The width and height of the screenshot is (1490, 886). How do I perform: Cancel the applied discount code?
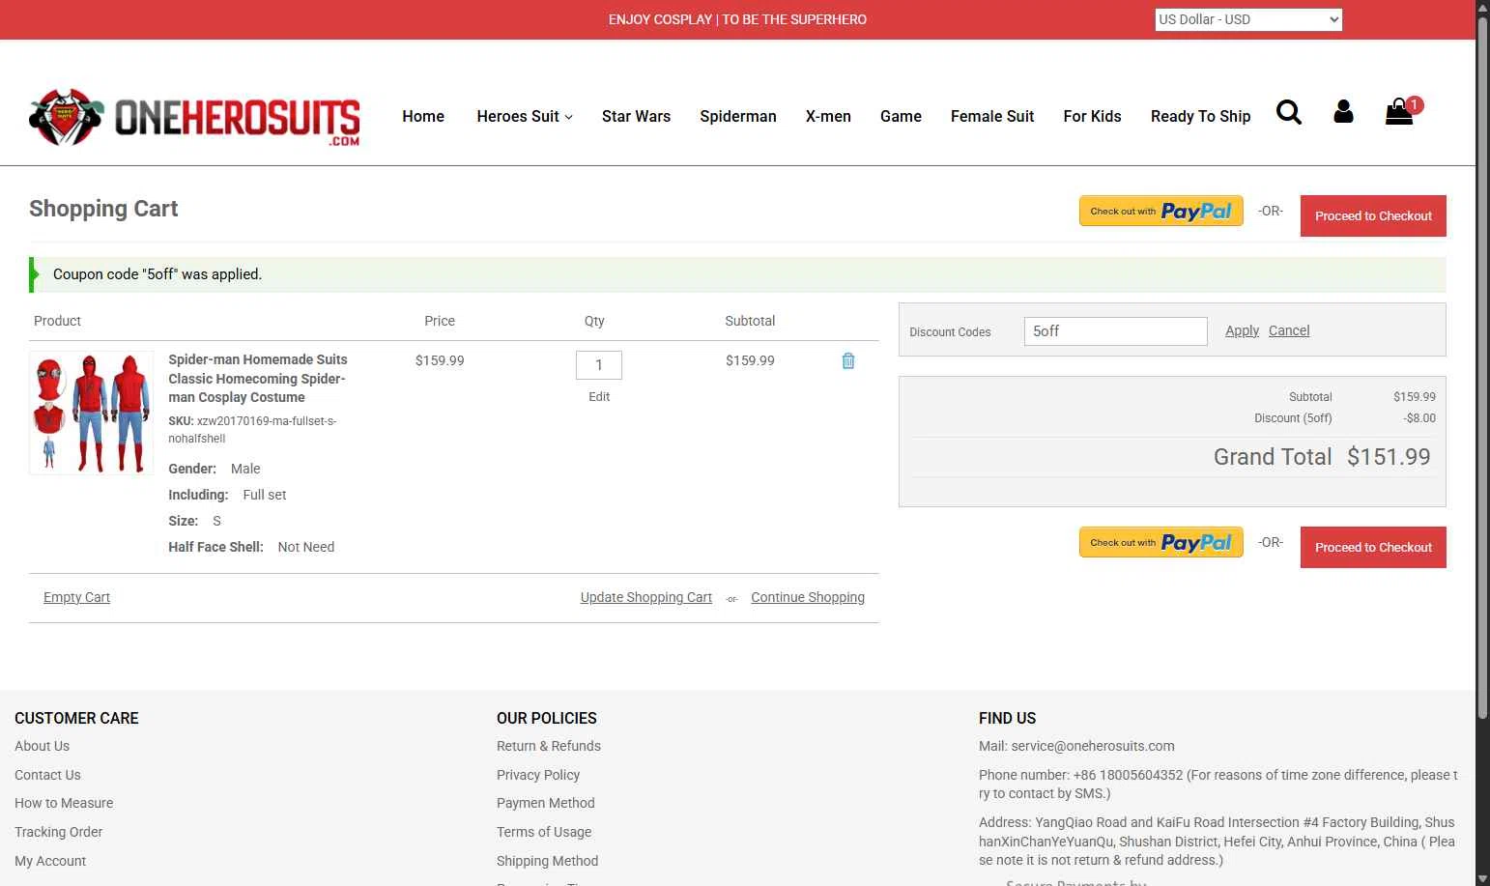click(1289, 330)
